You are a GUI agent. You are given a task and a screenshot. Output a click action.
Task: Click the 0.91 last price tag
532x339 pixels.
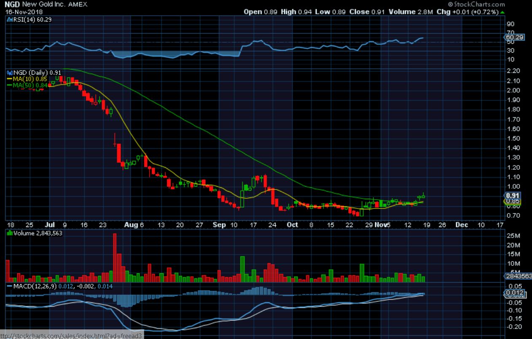coord(513,195)
